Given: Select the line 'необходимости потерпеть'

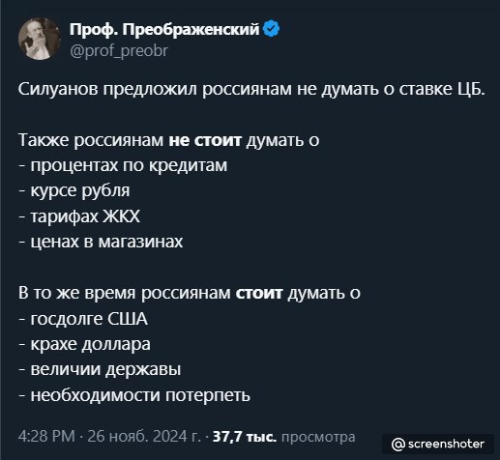Looking at the screenshot, I should coord(134,395).
